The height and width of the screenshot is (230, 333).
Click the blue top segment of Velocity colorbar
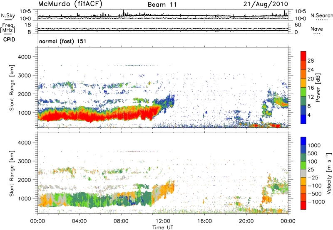[303, 141]
